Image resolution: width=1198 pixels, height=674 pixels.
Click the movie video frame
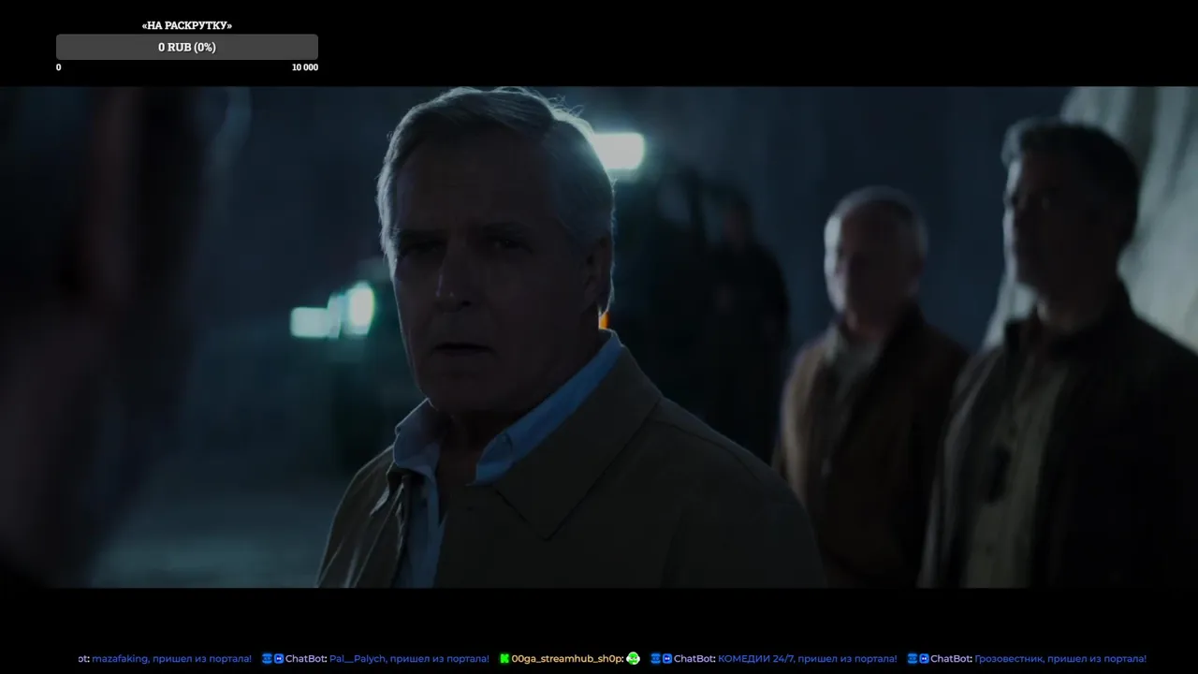coord(599,337)
